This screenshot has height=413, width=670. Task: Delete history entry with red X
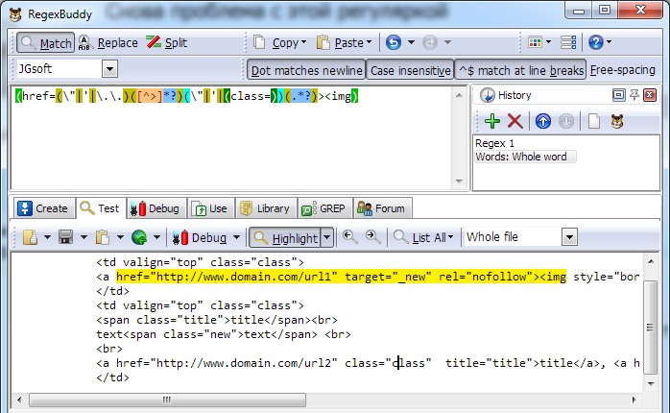point(514,121)
